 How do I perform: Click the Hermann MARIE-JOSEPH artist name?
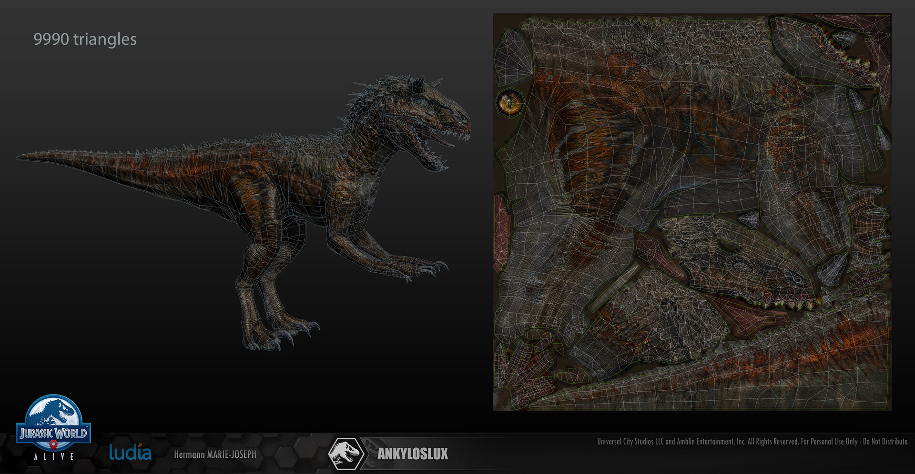215,455
